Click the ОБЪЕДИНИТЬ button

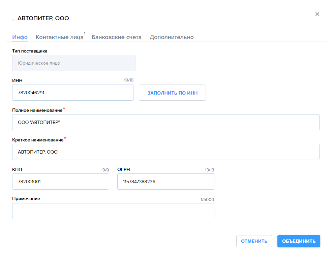[299, 241]
